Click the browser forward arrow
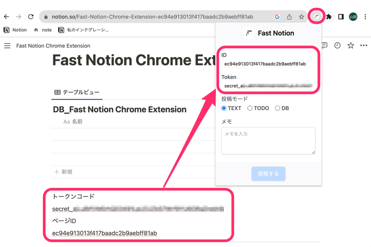This screenshot has width=371, height=247. (19, 17)
